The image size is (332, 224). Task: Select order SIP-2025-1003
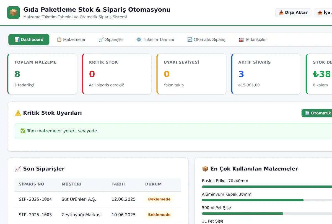click(35, 215)
